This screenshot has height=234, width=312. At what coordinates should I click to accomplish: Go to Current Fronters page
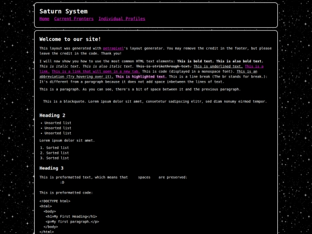[74, 18]
